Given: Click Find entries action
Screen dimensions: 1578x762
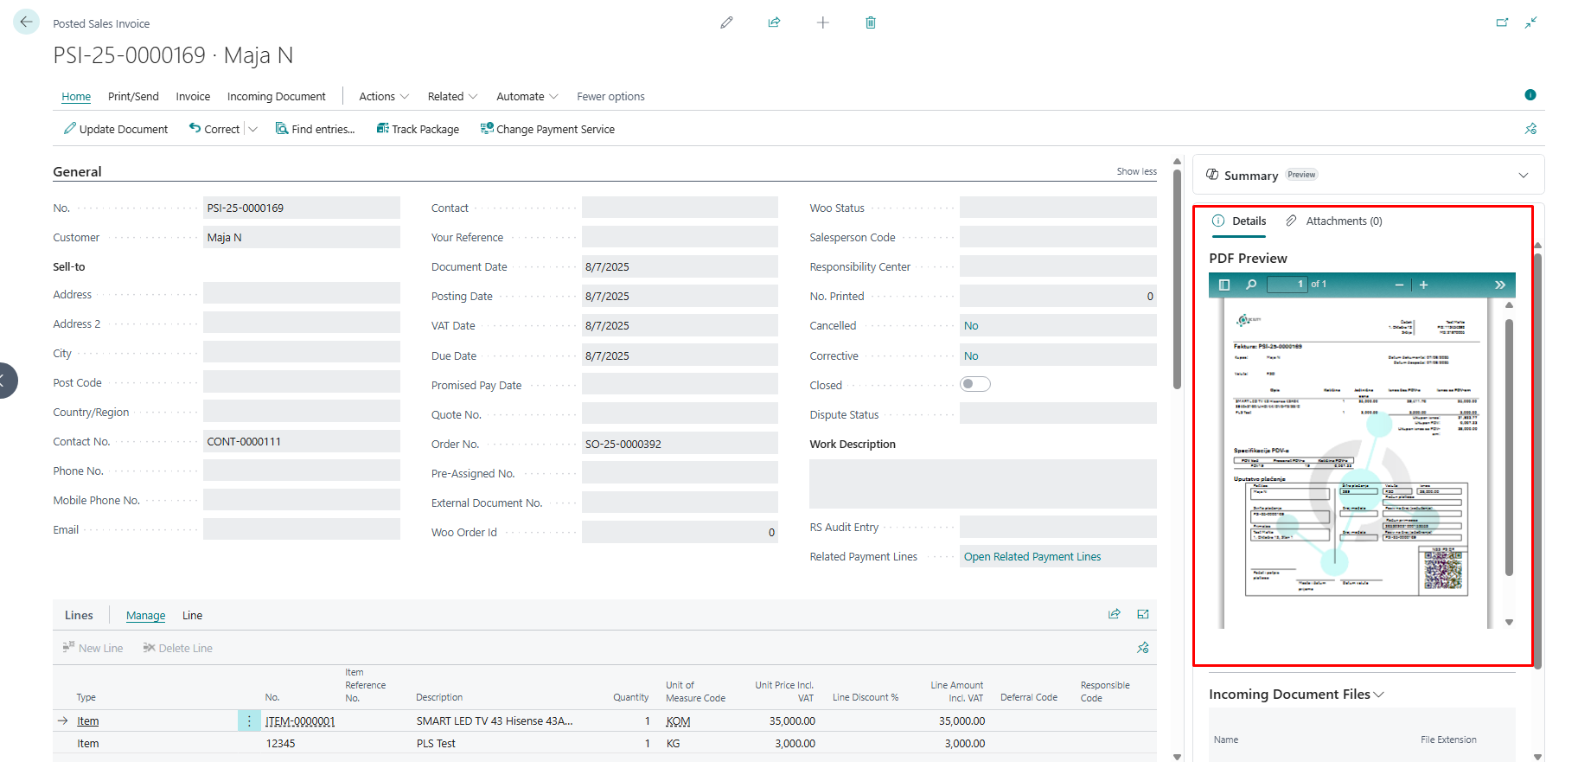Looking at the screenshot, I should [x=316, y=129].
